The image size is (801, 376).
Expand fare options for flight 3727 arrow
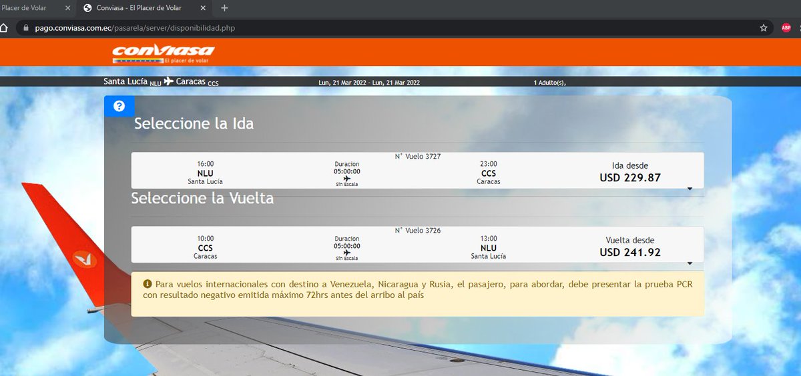(x=690, y=189)
